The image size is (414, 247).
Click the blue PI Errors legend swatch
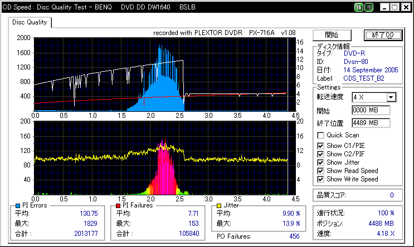[x=18, y=205]
